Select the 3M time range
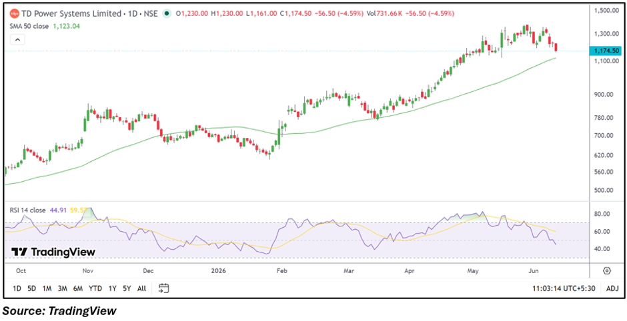Screen dimensions: 627x321 pyautogui.click(x=62, y=288)
